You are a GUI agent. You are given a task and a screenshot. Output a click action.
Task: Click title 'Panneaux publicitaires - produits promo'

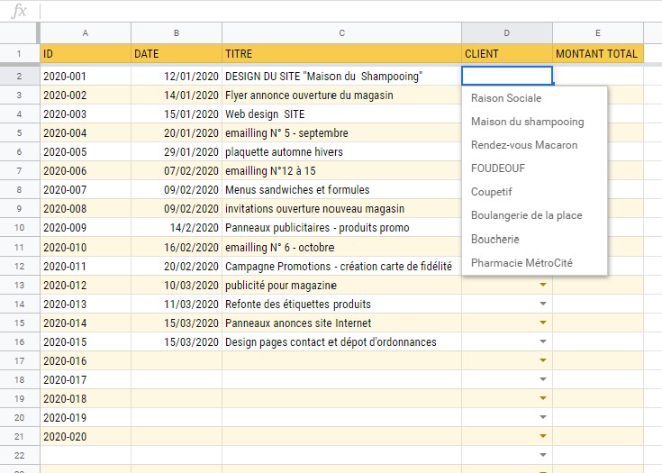coord(341,228)
